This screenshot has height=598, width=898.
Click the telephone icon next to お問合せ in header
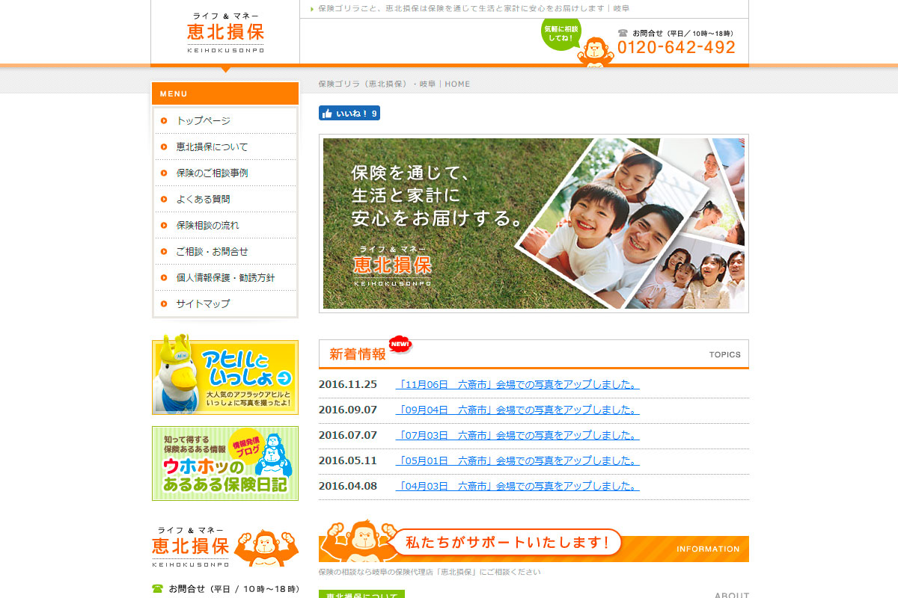coord(623,33)
